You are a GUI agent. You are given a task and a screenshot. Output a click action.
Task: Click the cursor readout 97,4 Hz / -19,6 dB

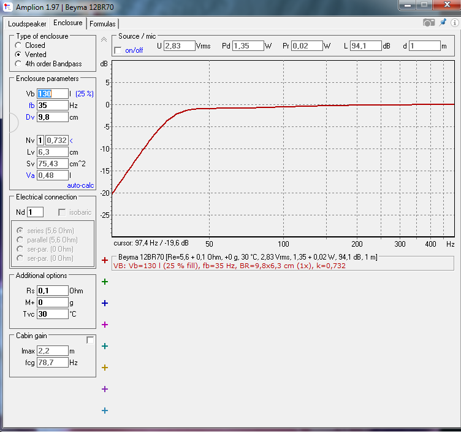(x=151, y=244)
